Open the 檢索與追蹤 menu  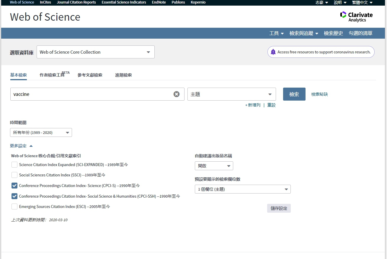pos(304,33)
